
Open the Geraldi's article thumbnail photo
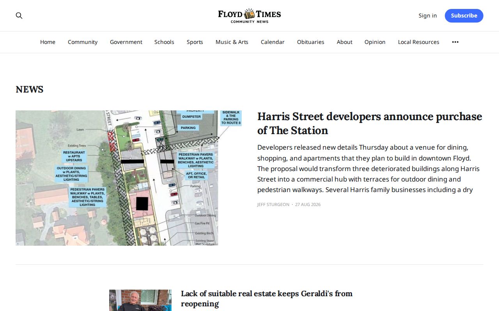click(x=140, y=300)
